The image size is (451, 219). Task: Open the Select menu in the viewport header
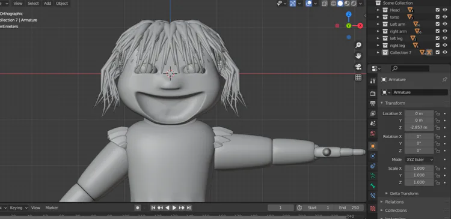point(33,4)
